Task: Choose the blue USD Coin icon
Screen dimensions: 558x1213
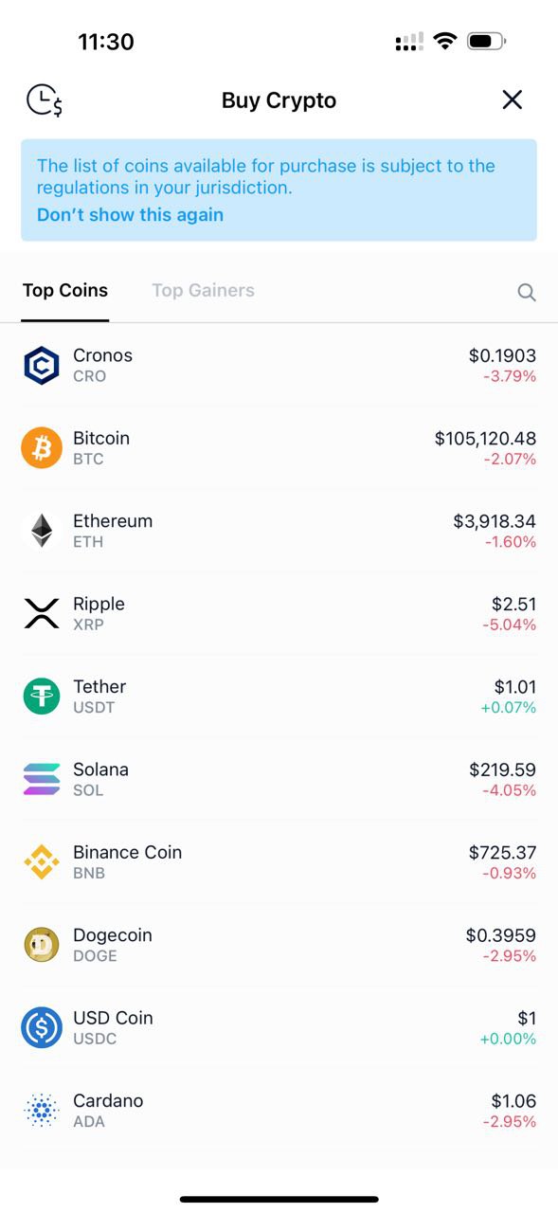Action: click(41, 1027)
